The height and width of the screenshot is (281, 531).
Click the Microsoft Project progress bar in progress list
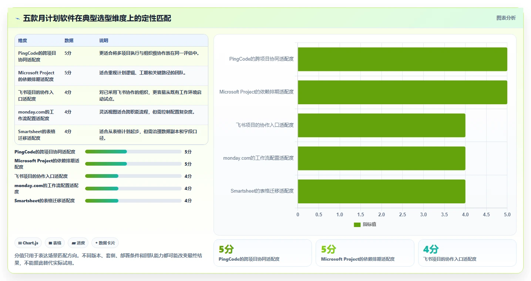coord(133,164)
